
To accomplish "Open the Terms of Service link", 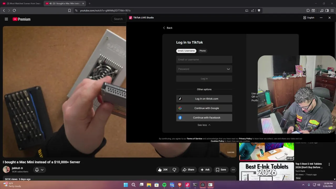I will click(195, 139).
